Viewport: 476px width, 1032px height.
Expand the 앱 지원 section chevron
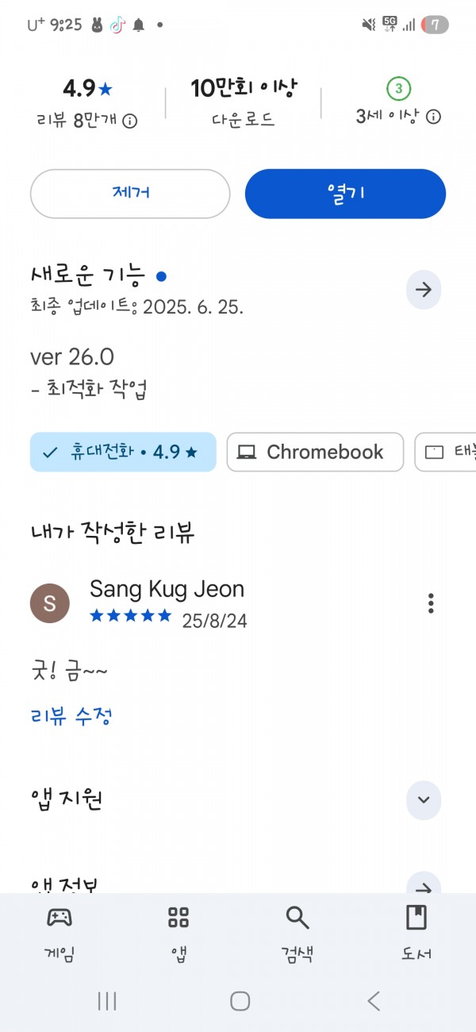click(424, 799)
